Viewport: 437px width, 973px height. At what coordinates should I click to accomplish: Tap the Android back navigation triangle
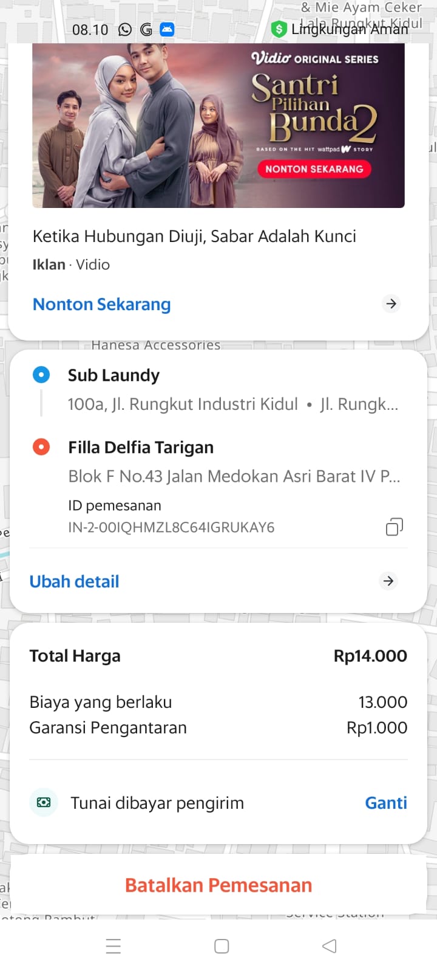pos(330,946)
